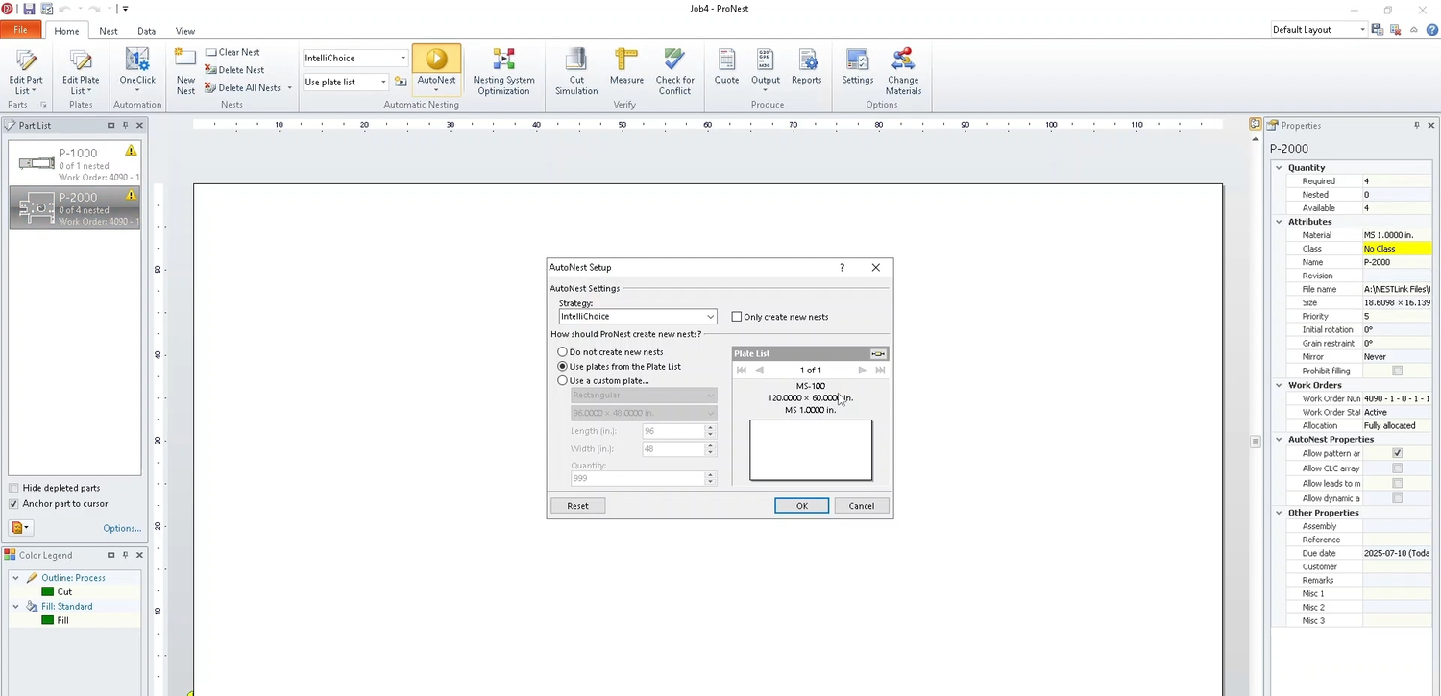Image resolution: width=1441 pixels, height=696 pixels.
Task: Run the OneClick automation
Action: click(137, 71)
